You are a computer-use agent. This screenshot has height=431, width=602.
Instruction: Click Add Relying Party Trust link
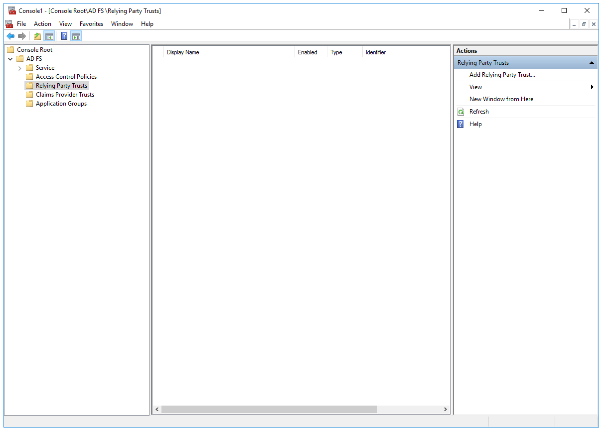[502, 74]
